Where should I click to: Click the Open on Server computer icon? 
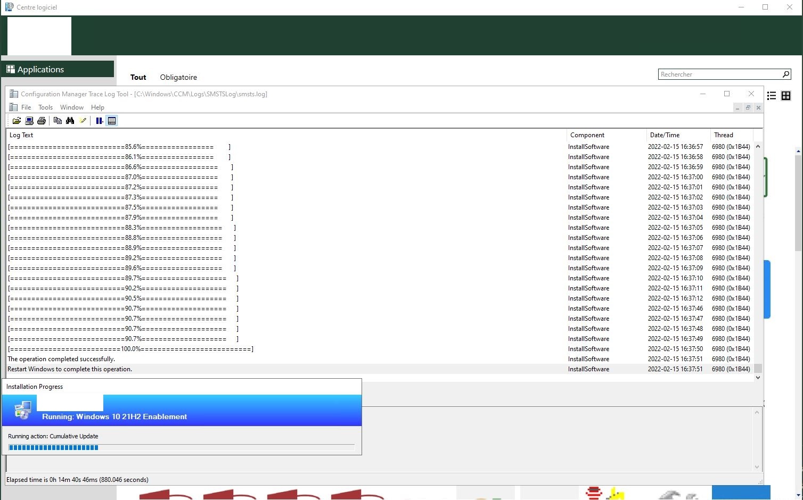[29, 121]
